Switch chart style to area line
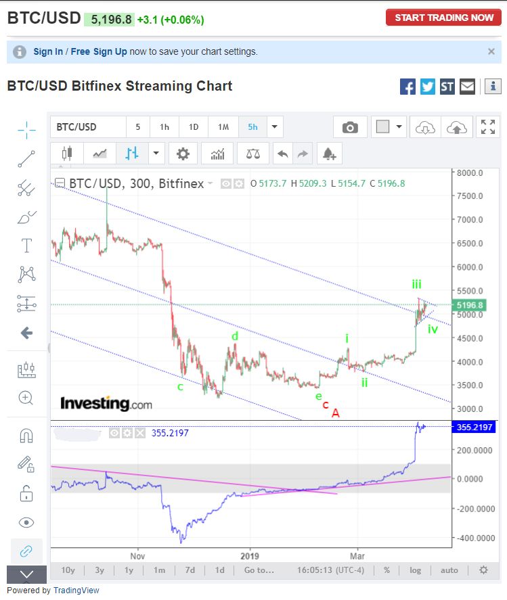 [x=100, y=154]
